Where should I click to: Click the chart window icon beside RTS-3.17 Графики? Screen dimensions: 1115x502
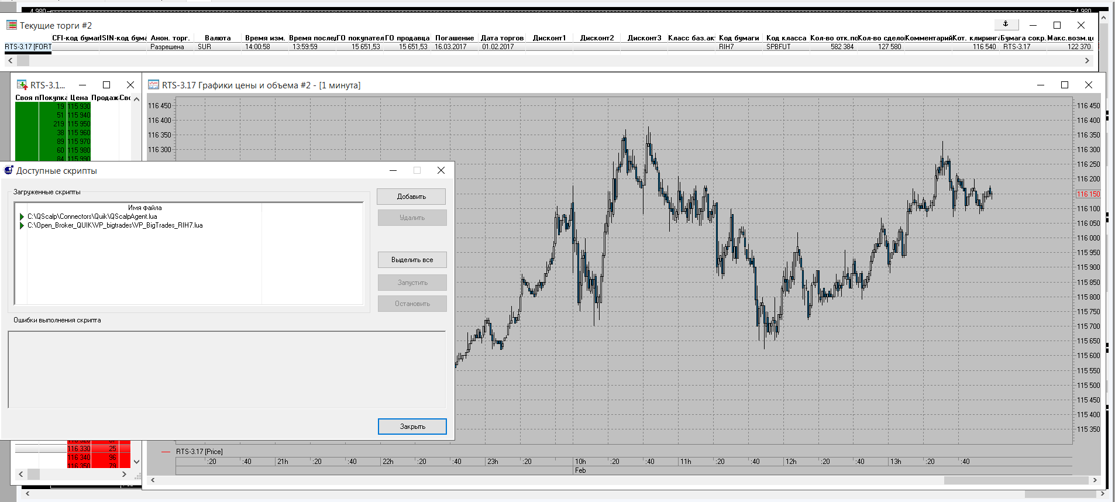tap(153, 85)
